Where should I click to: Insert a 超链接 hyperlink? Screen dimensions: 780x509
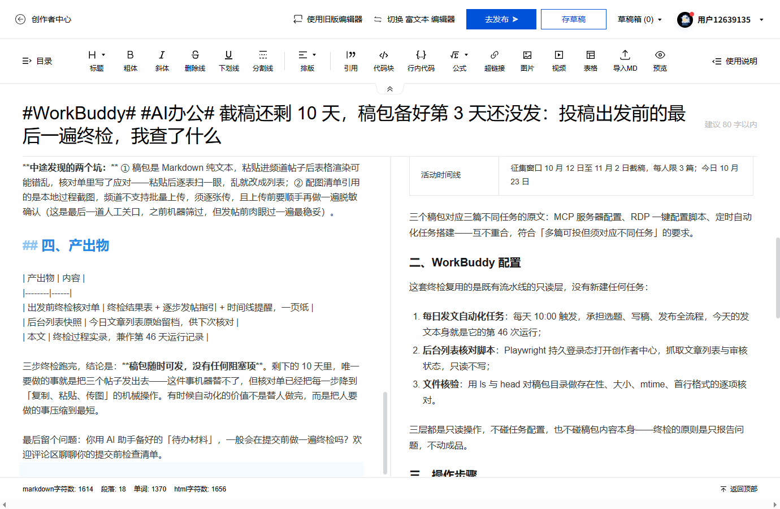point(495,61)
